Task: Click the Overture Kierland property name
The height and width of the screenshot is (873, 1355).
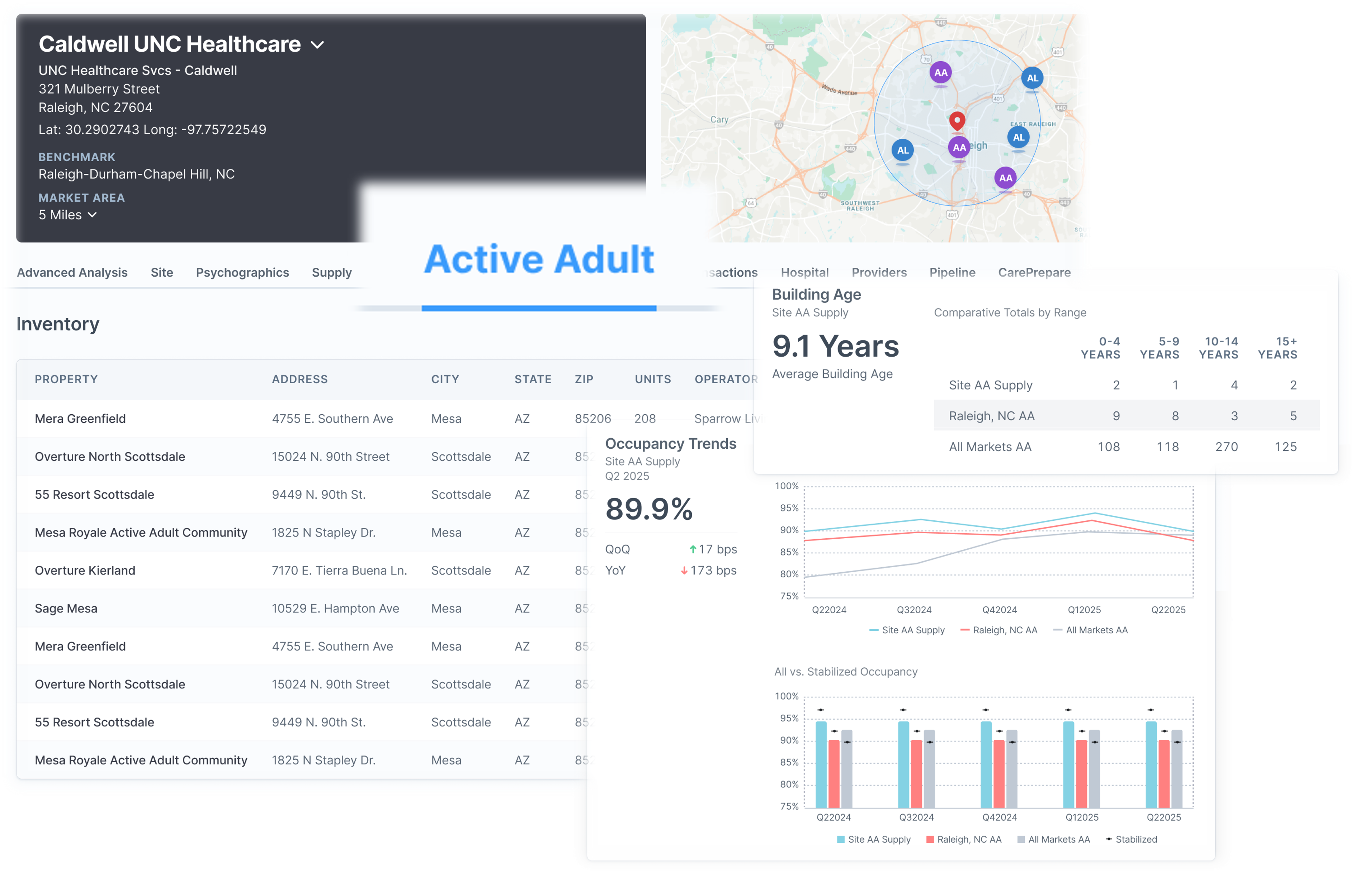Action: tap(85, 571)
